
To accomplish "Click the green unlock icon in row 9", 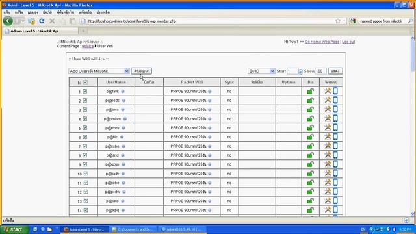I will [310, 164].
